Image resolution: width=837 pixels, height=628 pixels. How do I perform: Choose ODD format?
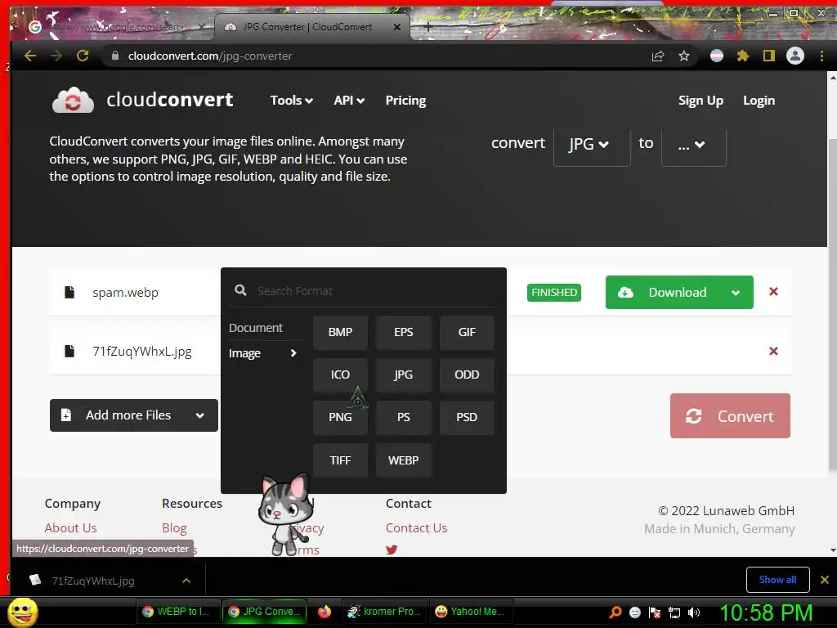click(x=467, y=375)
